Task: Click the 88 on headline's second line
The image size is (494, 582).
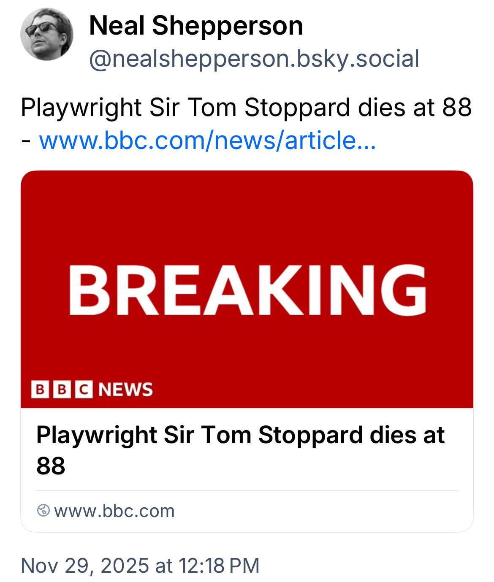Action: click(x=51, y=466)
